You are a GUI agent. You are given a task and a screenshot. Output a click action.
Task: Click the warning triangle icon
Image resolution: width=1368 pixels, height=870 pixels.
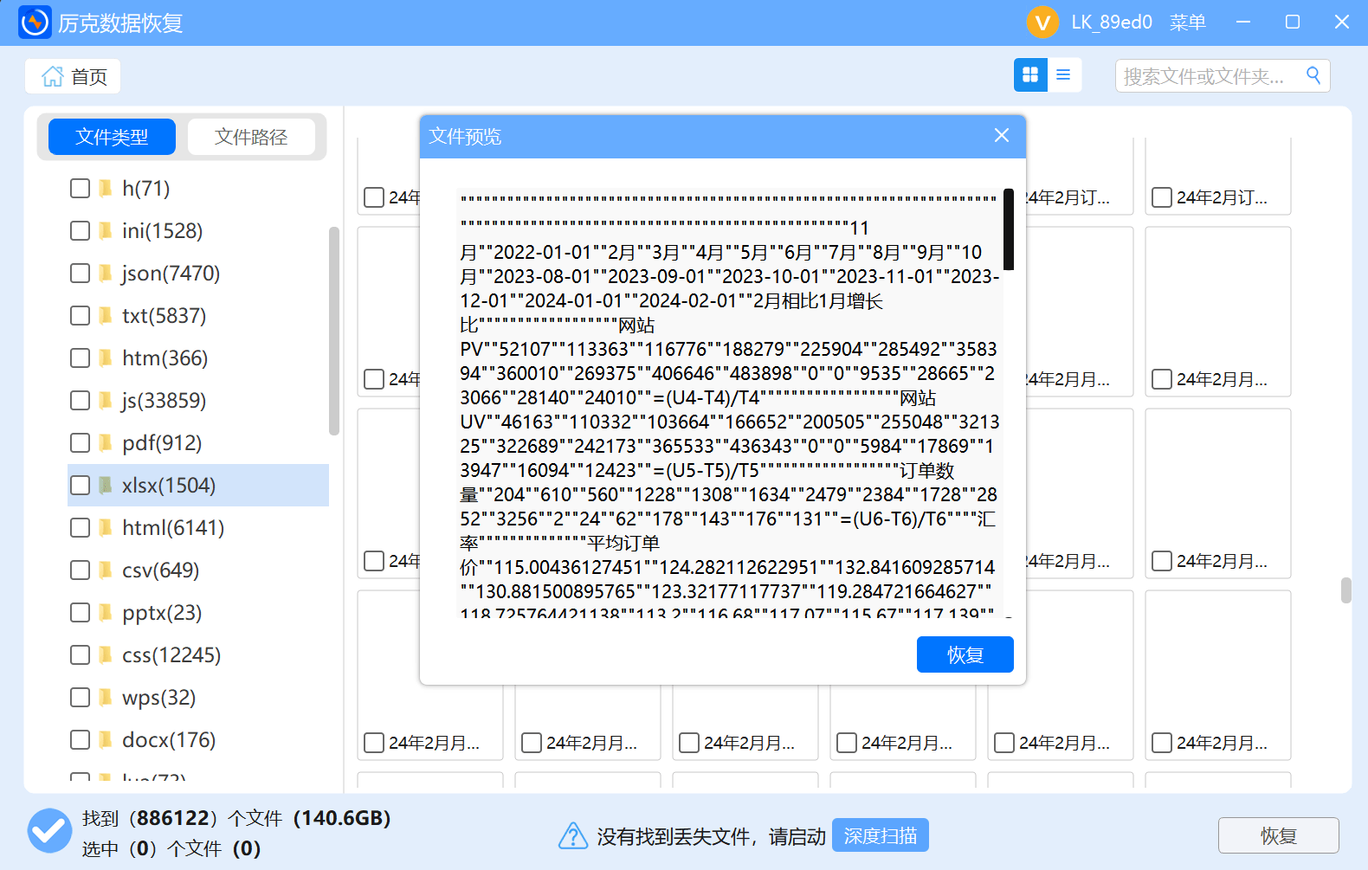[x=572, y=836]
